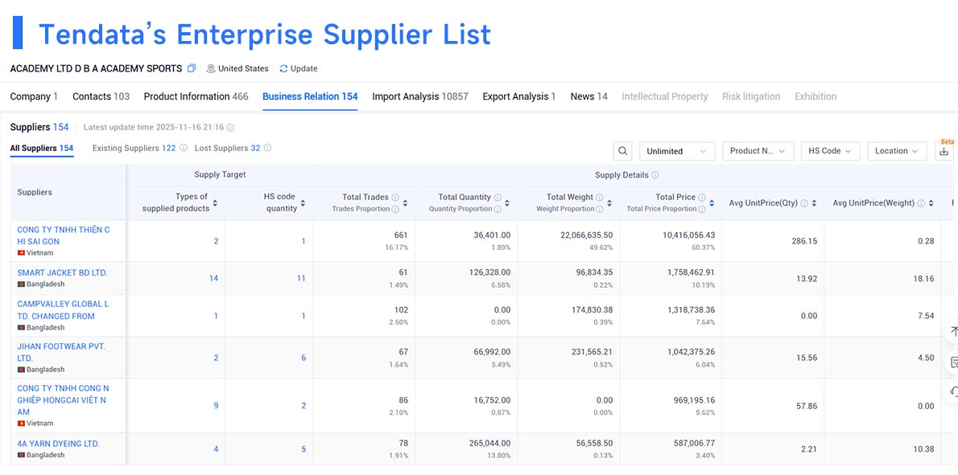Open the Product Information 466 tab
The width and height of the screenshot is (958, 475).
point(196,96)
